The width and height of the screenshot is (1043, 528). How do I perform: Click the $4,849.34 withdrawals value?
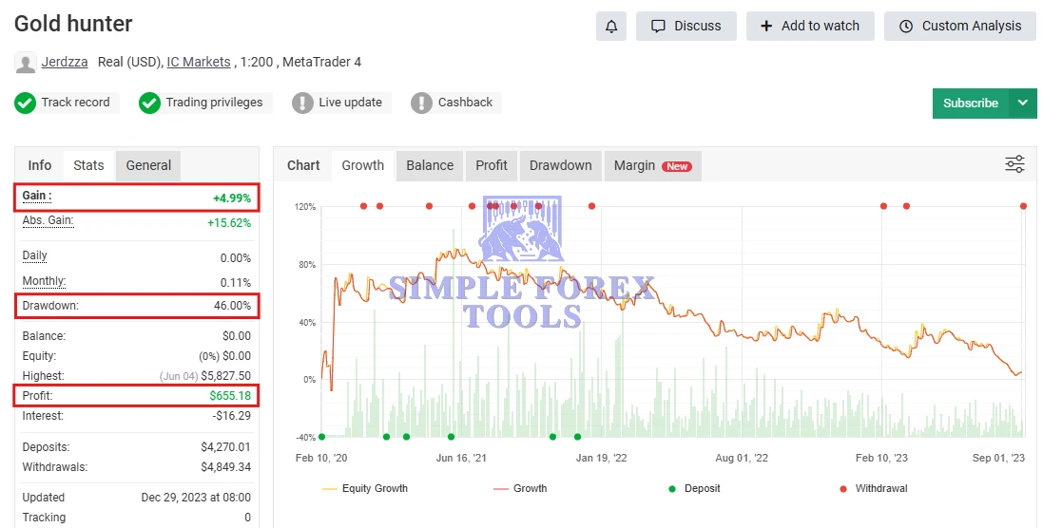[x=226, y=467]
